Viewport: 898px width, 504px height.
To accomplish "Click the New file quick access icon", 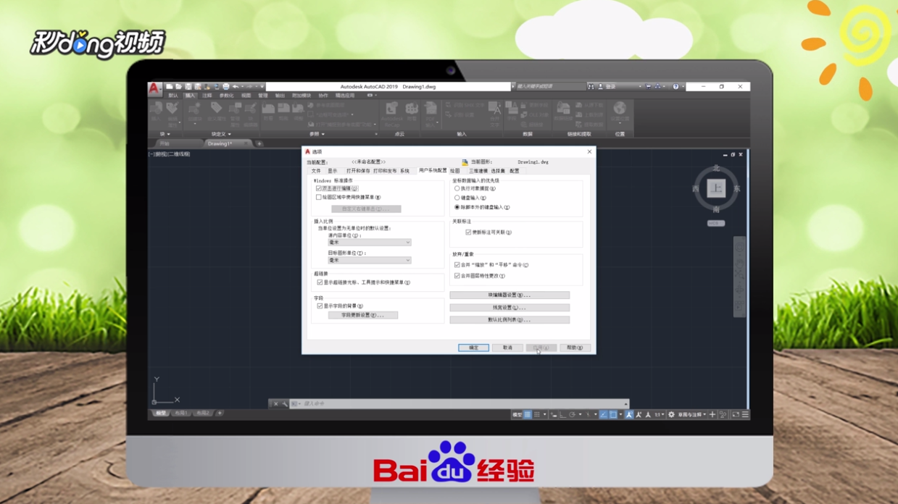I will [170, 87].
